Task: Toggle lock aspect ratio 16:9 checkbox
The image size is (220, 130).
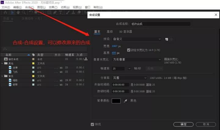Action: pos(129,50)
